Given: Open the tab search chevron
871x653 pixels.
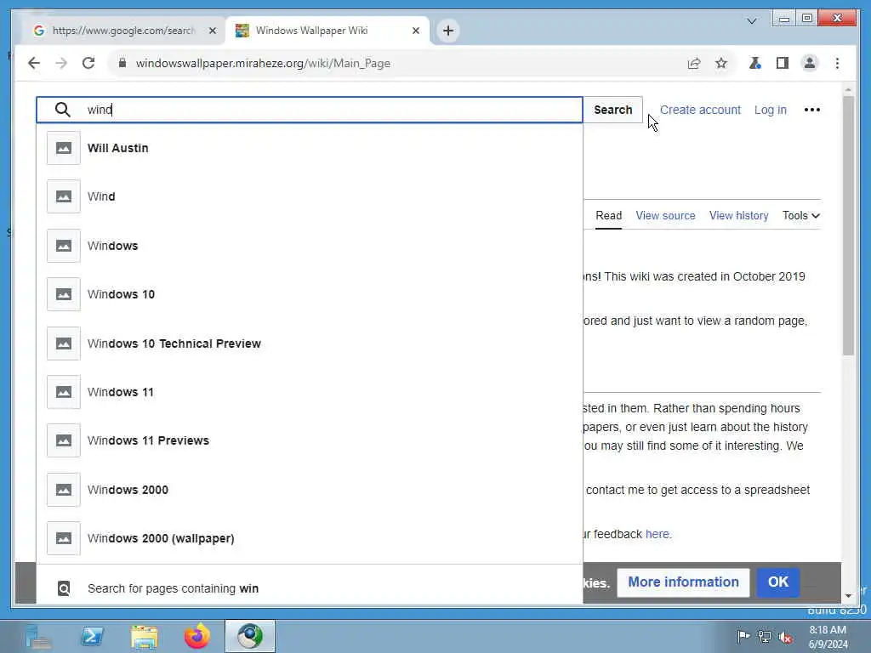Looking at the screenshot, I should click(x=752, y=21).
